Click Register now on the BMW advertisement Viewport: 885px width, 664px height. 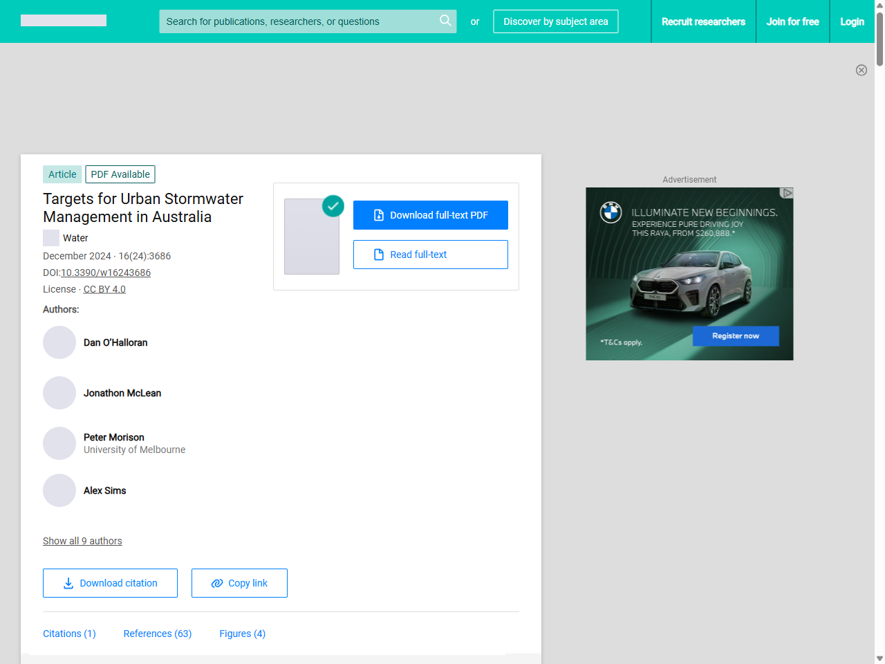pyautogui.click(x=735, y=335)
